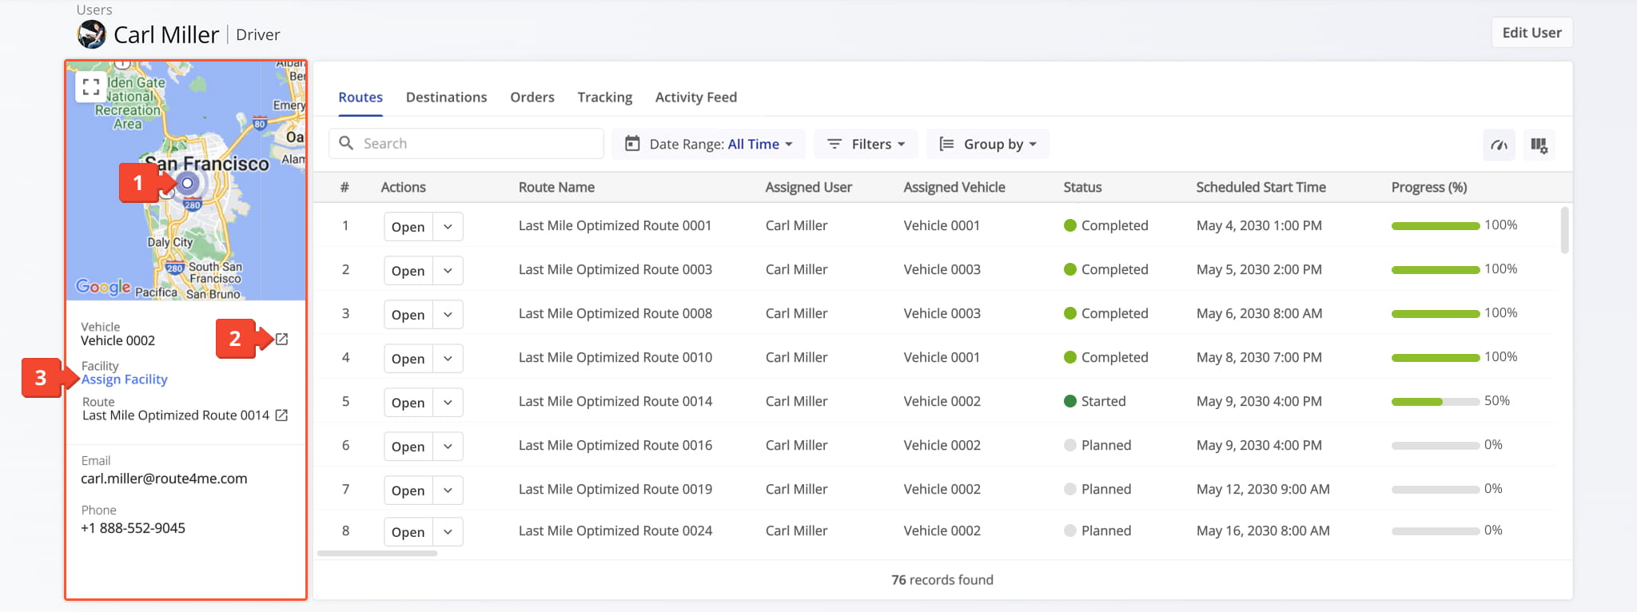The height and width of the screenshot is (612, 1637).
Task: Click Carl Miller's profile avatar
Action: click(x=92, y=34)
